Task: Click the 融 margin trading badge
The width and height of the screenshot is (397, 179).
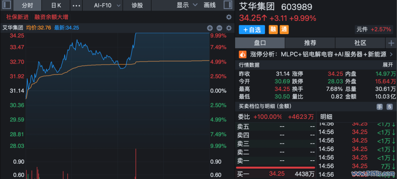Action: coord(273,30)
